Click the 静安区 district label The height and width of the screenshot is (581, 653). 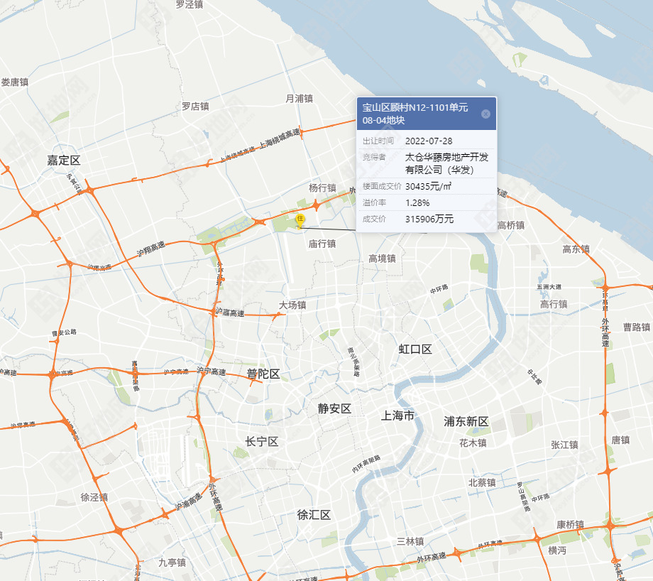334,408
